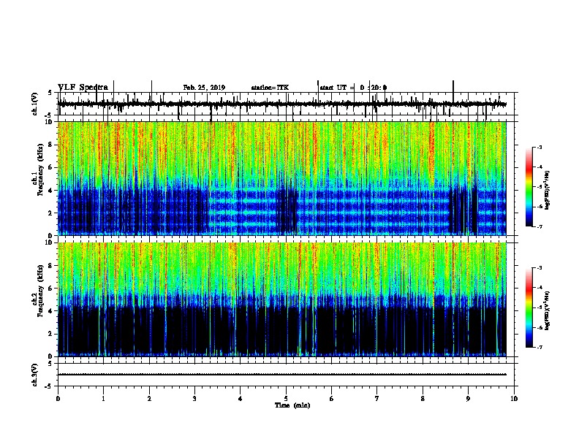
Task: Click the ch.1 color scale bar
Action: click(x=529, y=187)
